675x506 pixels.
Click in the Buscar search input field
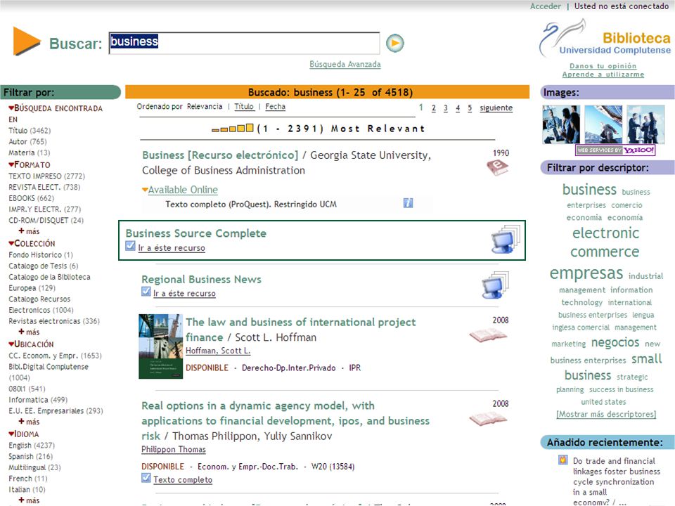click(x=244, y=43)
